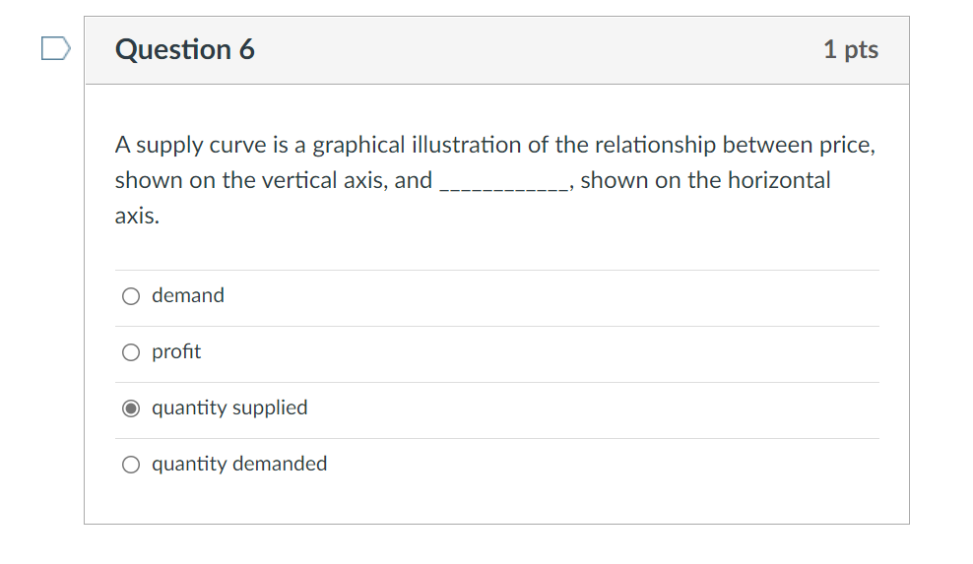Click the "demand" answer label text
This screenshot has width=973, height=564.
(188, 295)
